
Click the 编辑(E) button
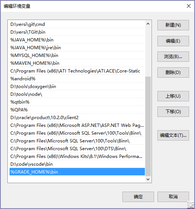pyautogui.click(x=173, y=41)
